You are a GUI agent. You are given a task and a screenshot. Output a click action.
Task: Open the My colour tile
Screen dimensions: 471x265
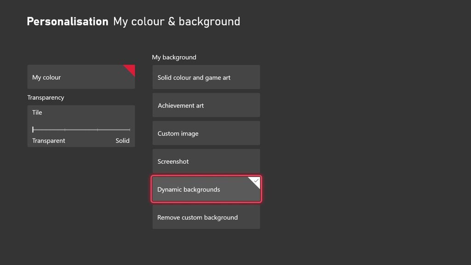tap(81, 77)
